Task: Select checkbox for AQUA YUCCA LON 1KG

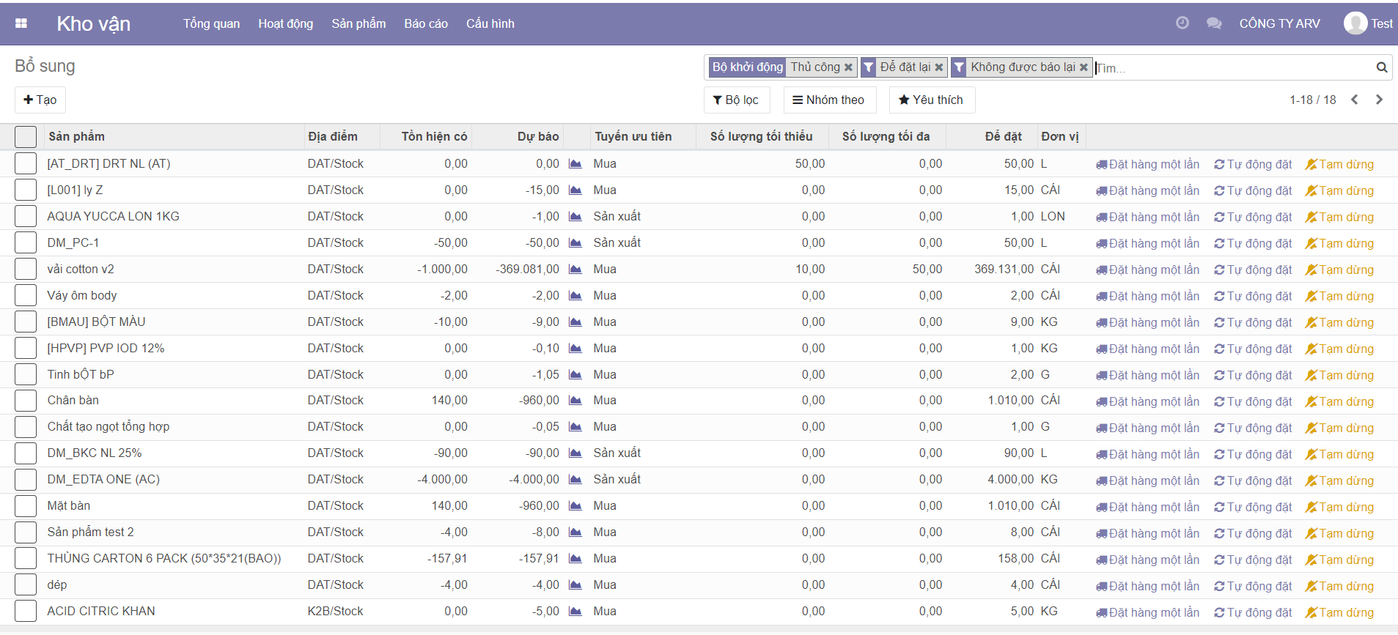Action: tap(26, 217)
